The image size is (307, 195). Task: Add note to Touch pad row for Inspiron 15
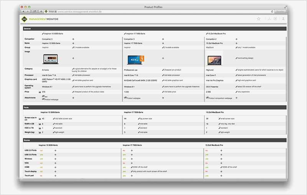coord(55,176)
